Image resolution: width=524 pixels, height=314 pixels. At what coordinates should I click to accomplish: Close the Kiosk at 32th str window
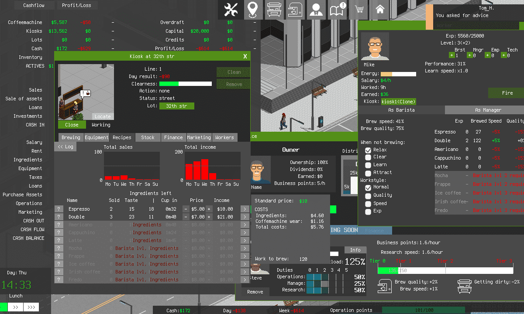(245, 56)
